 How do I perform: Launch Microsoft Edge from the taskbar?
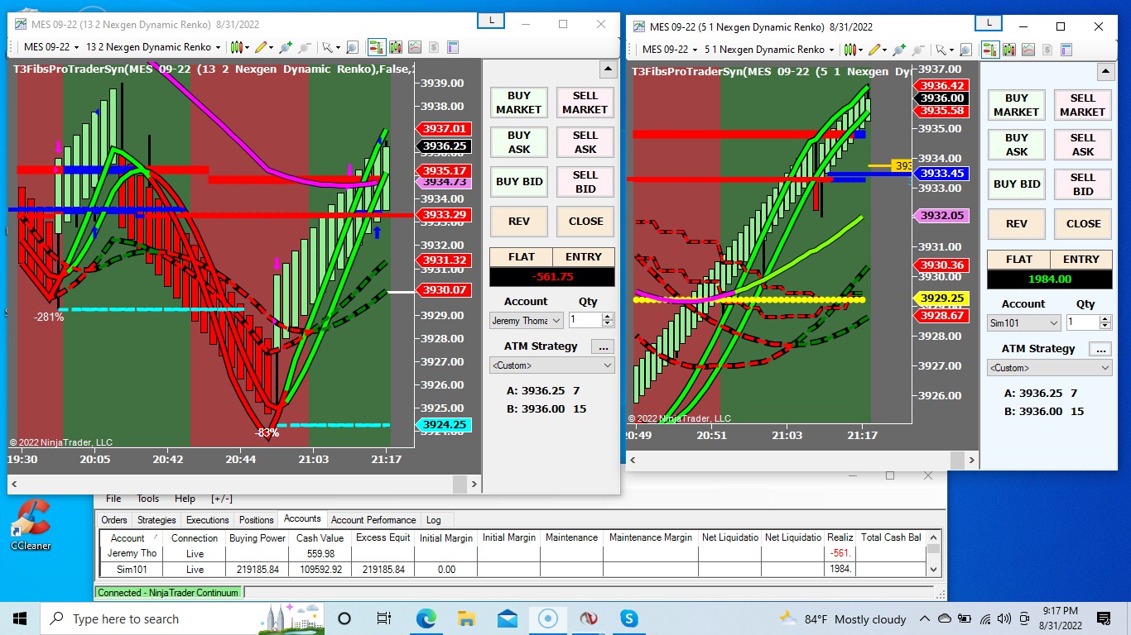tap(426, 618)
